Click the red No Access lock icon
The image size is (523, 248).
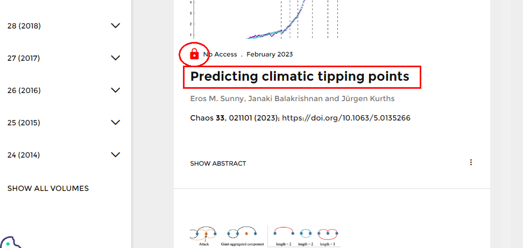(194, 54)
